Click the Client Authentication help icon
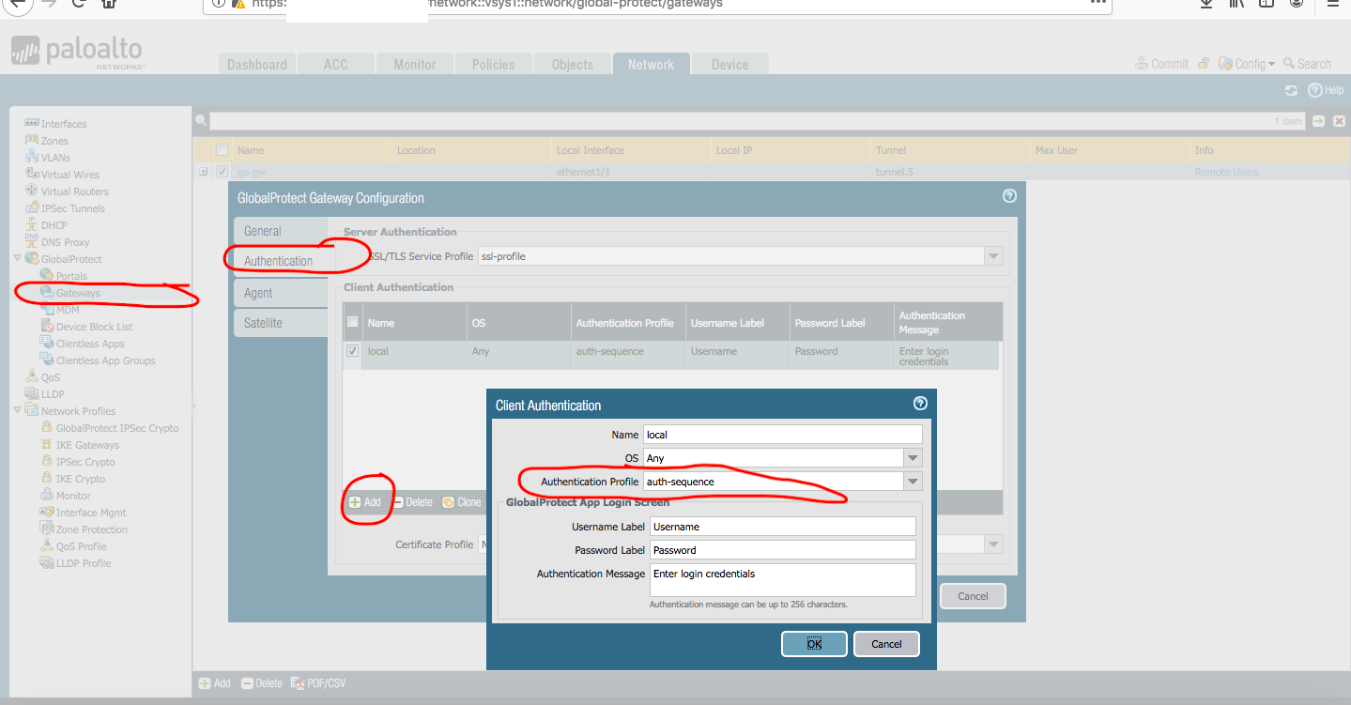This screenshot has width=1351, height=705. (x=920, y=404)
